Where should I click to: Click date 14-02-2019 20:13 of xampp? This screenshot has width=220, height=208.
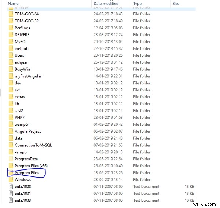[108, 152]
